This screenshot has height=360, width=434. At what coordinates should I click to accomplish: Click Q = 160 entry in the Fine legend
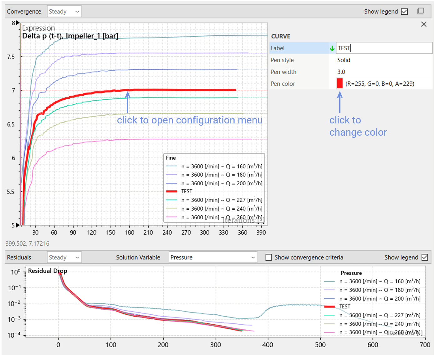click(214, 166)
